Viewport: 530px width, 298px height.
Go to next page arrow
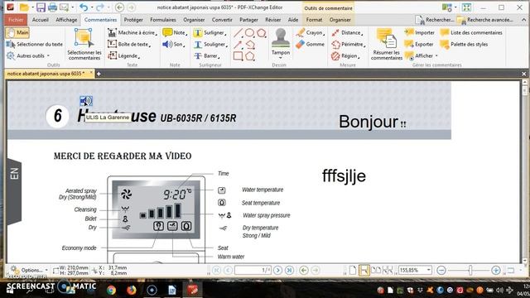coord(277,270)
